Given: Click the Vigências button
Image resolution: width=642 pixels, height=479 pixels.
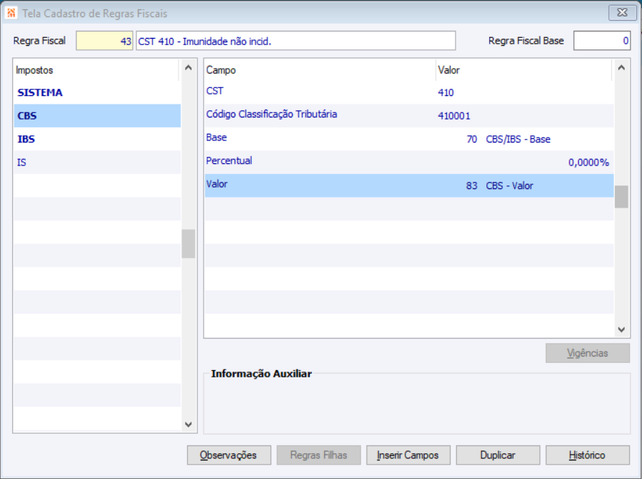Looking at the screenshot, I should point(587,353).
